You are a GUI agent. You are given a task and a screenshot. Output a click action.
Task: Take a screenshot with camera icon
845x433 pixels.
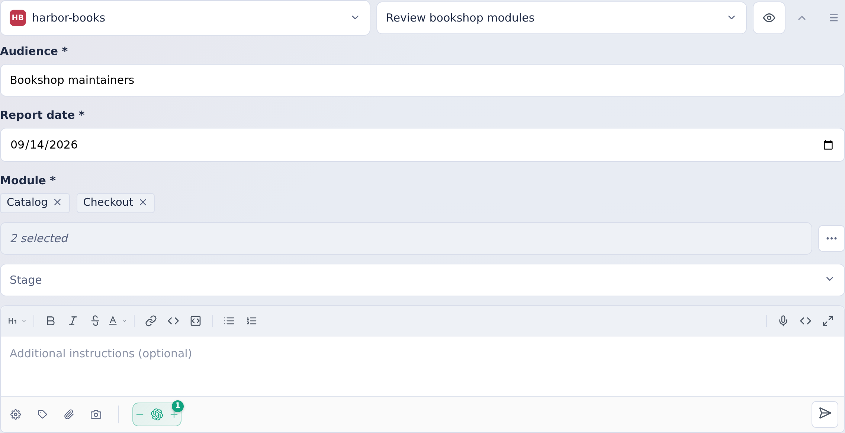click(96, 414)
